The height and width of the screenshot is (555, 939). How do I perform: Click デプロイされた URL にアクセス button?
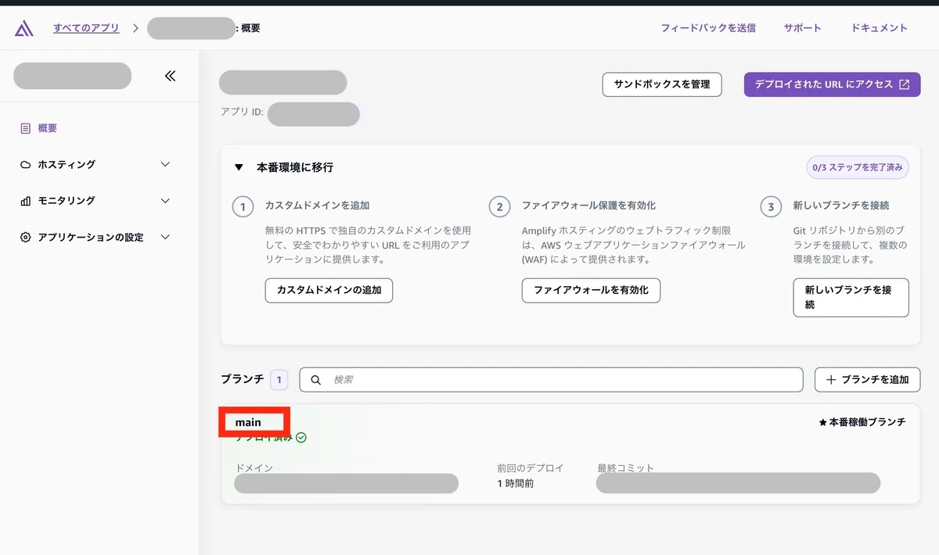(x=832, y=84)
